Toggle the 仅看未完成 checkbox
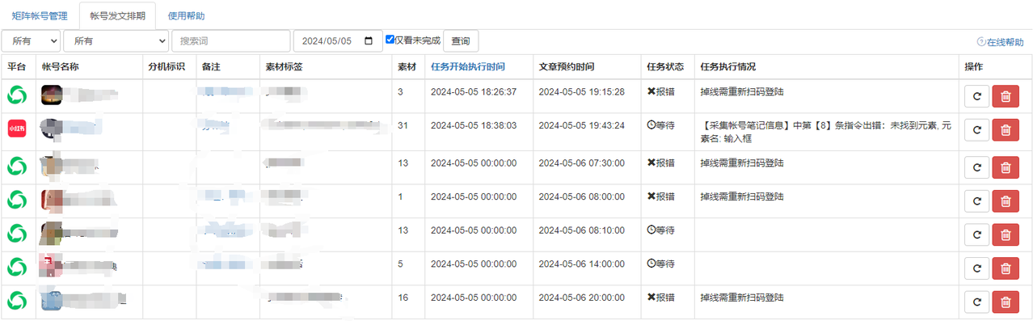This screenshot has width=1033, height=321. (x=390, y=40)
